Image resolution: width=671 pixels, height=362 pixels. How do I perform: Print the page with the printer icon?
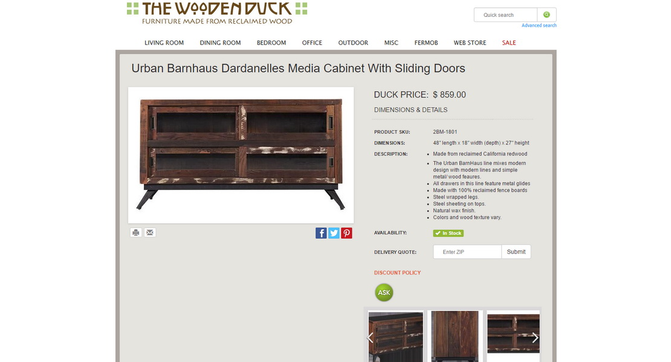pyautogui.click(x=136, y=233)
